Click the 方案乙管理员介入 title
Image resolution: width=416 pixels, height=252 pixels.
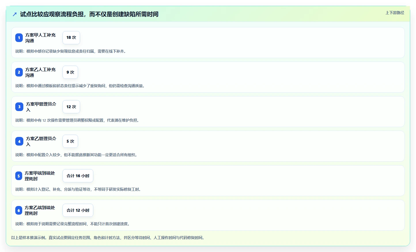[41, 141]
